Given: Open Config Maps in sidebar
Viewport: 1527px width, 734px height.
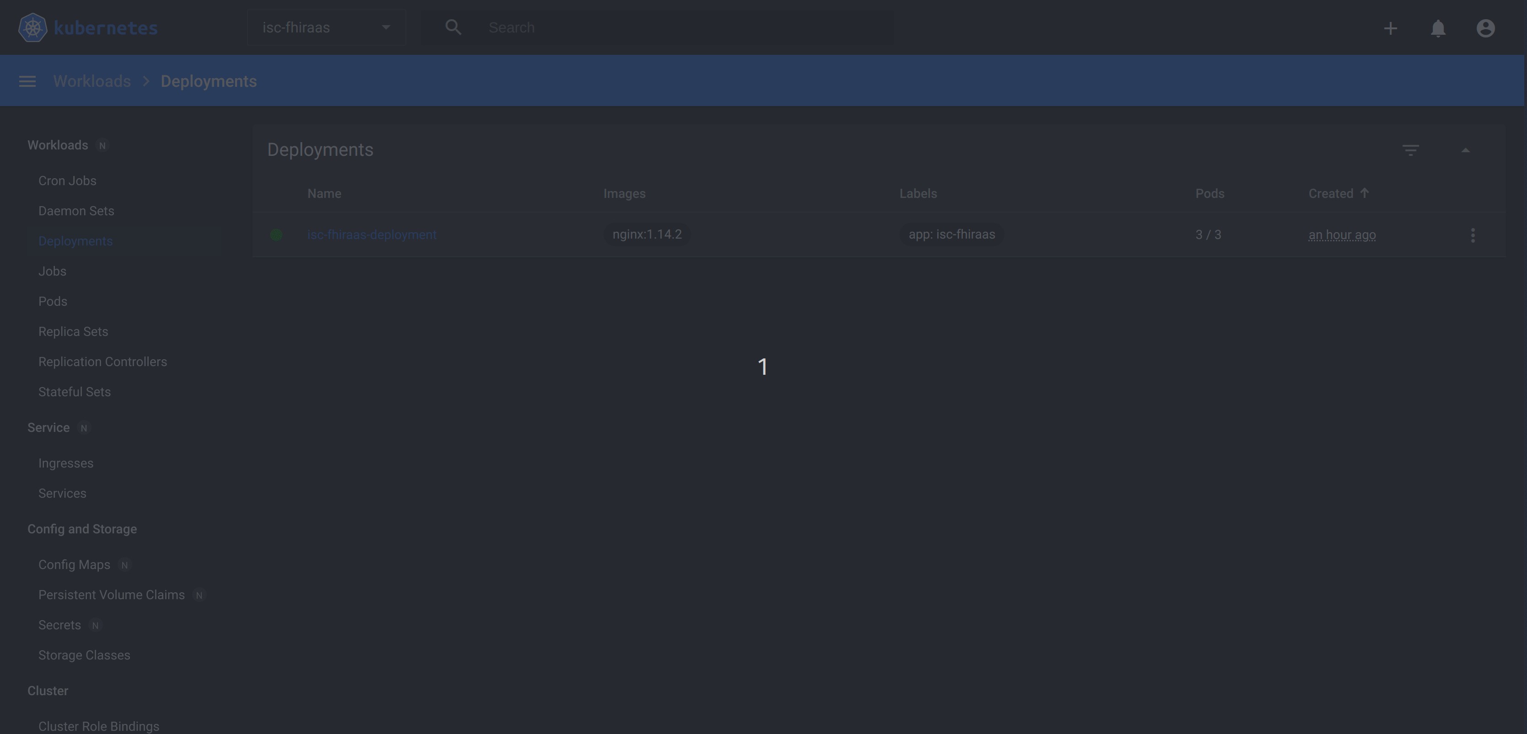Looking at the screenshot, I should pyautogui.click(x=74, y=565).
